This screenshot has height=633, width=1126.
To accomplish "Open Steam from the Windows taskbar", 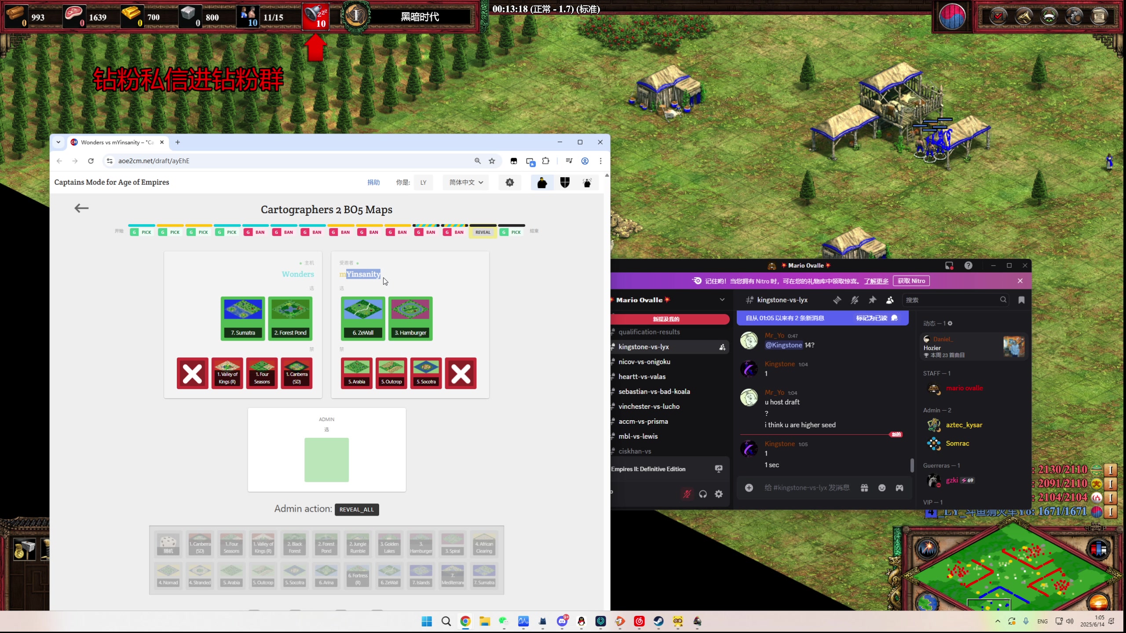I will (x=658, y=621).
